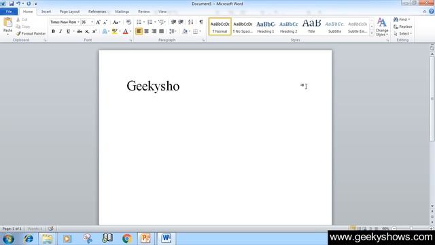The image size is (435, 245).
Task: Click the Text Highlight Color button
Action: [x=114, y=31]
